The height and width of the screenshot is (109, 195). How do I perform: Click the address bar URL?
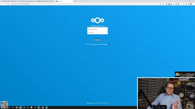coord(25,4)
